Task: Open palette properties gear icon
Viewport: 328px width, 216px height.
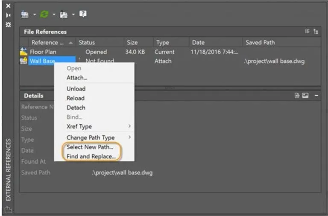Action: 8,24
